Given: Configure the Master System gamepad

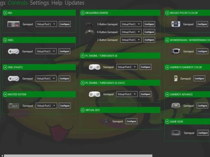Looking at the screenshot, I should pos(65,106).
